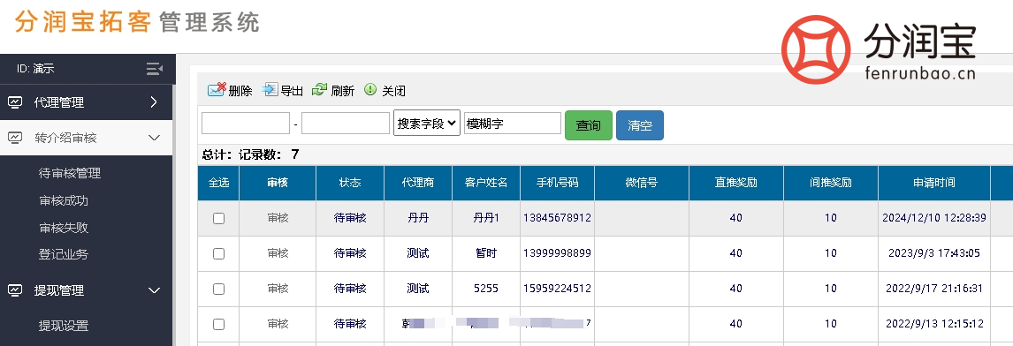1013x346 pixels.
Task: Click agent name 丹丹 cell
Action: coord(418,218)
